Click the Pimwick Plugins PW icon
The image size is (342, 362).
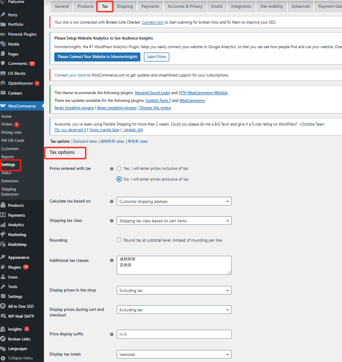click(x=3, y=34)
